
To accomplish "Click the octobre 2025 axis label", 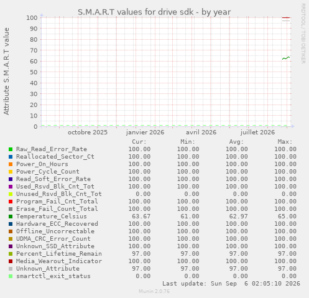I will pos(88,133).
